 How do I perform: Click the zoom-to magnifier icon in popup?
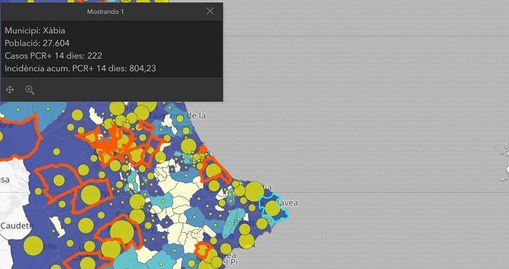click(30, 90)
